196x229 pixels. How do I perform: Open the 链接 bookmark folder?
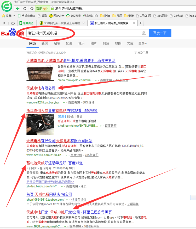129,16
